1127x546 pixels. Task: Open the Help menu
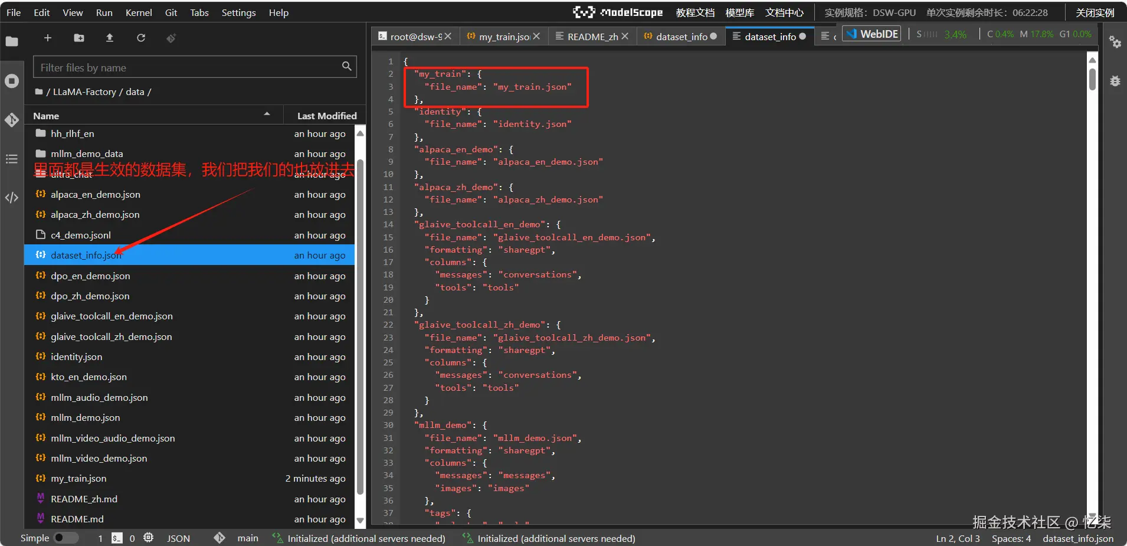[279, 12]
